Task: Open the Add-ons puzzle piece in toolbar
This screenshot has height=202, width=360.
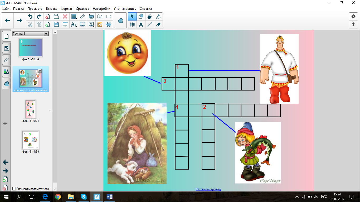Action: pyautogui.click(x=120, y=20)
